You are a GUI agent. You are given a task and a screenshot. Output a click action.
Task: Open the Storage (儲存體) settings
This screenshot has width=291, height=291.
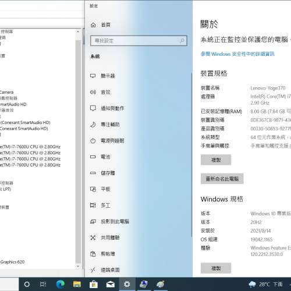coord(108,173)
